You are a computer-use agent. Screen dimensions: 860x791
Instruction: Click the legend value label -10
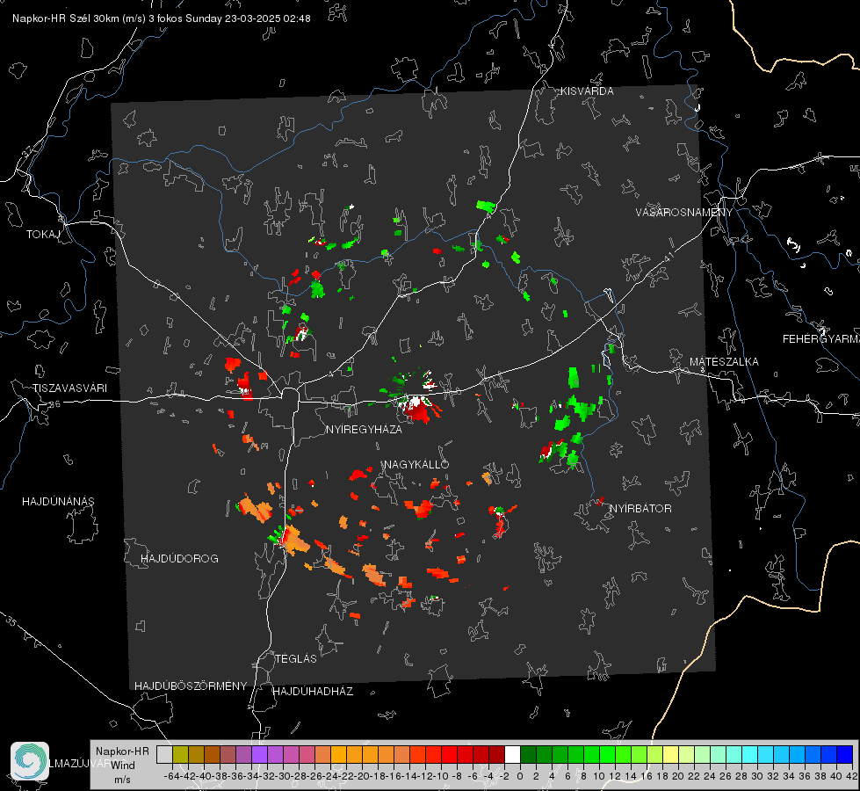pyautogui.click(x=441, y=776)
